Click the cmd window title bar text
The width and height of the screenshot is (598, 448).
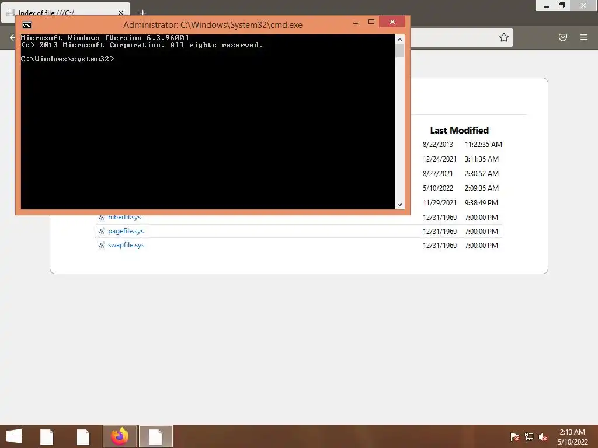tap(213, 25)
